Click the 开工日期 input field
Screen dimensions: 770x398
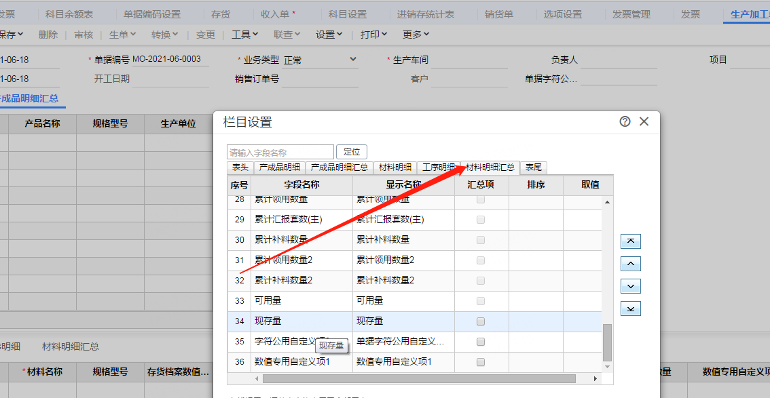point(171,79)
